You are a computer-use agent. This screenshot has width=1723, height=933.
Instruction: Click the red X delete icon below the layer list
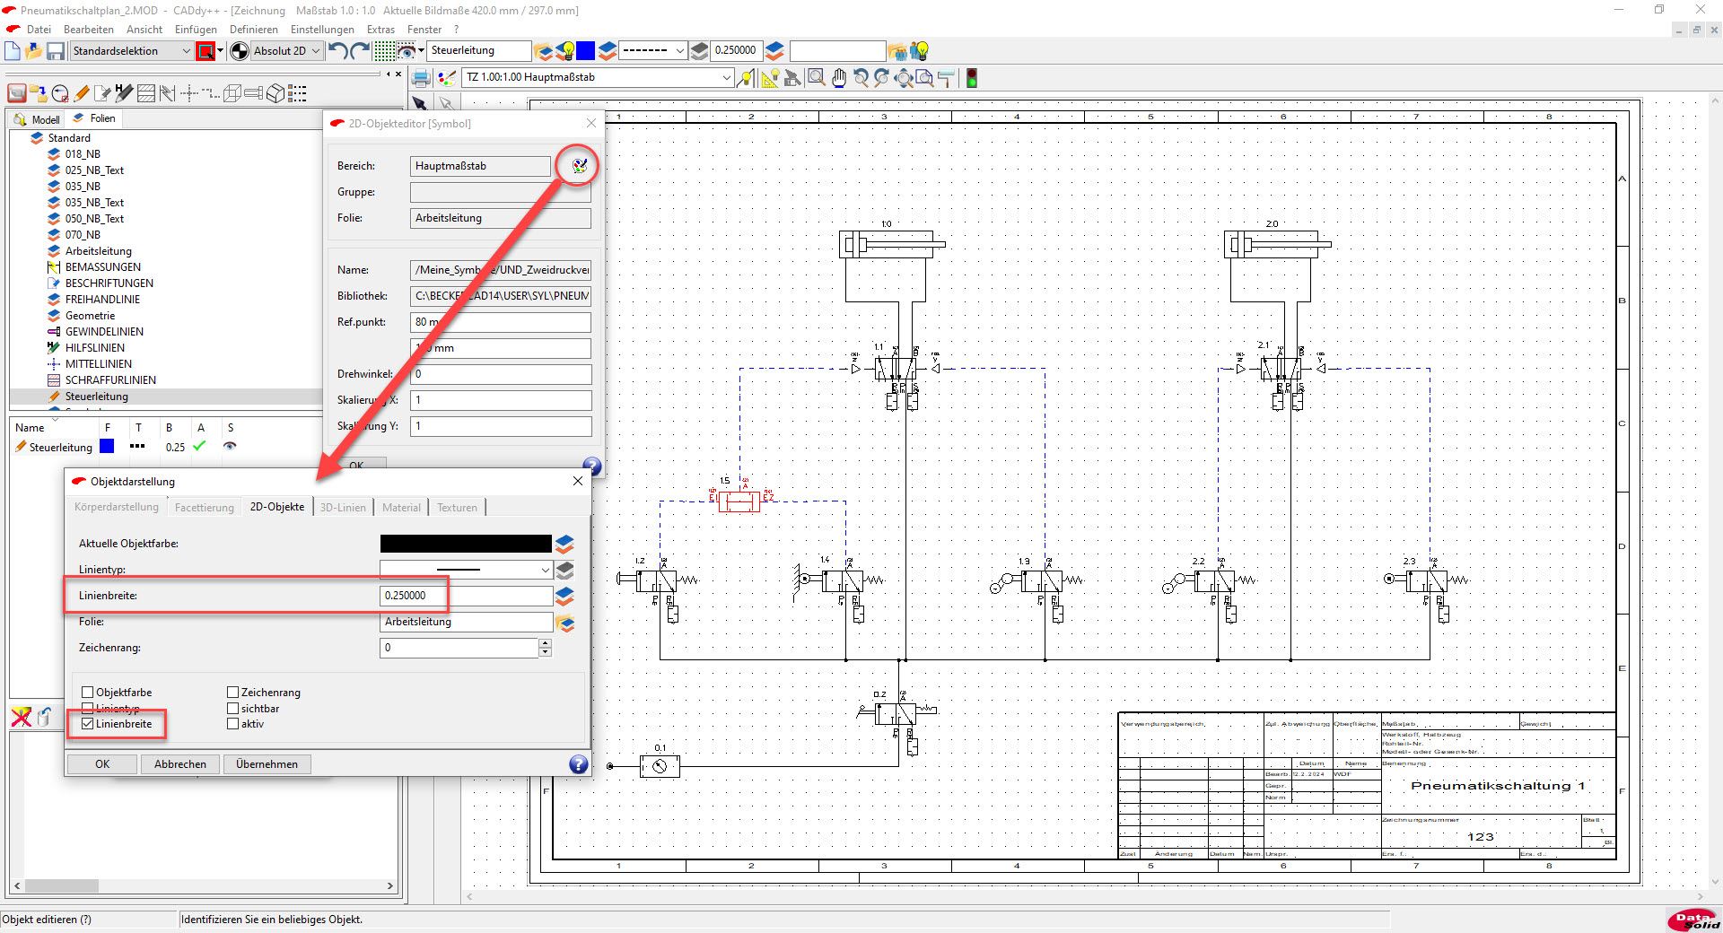(x=21, y=717)
